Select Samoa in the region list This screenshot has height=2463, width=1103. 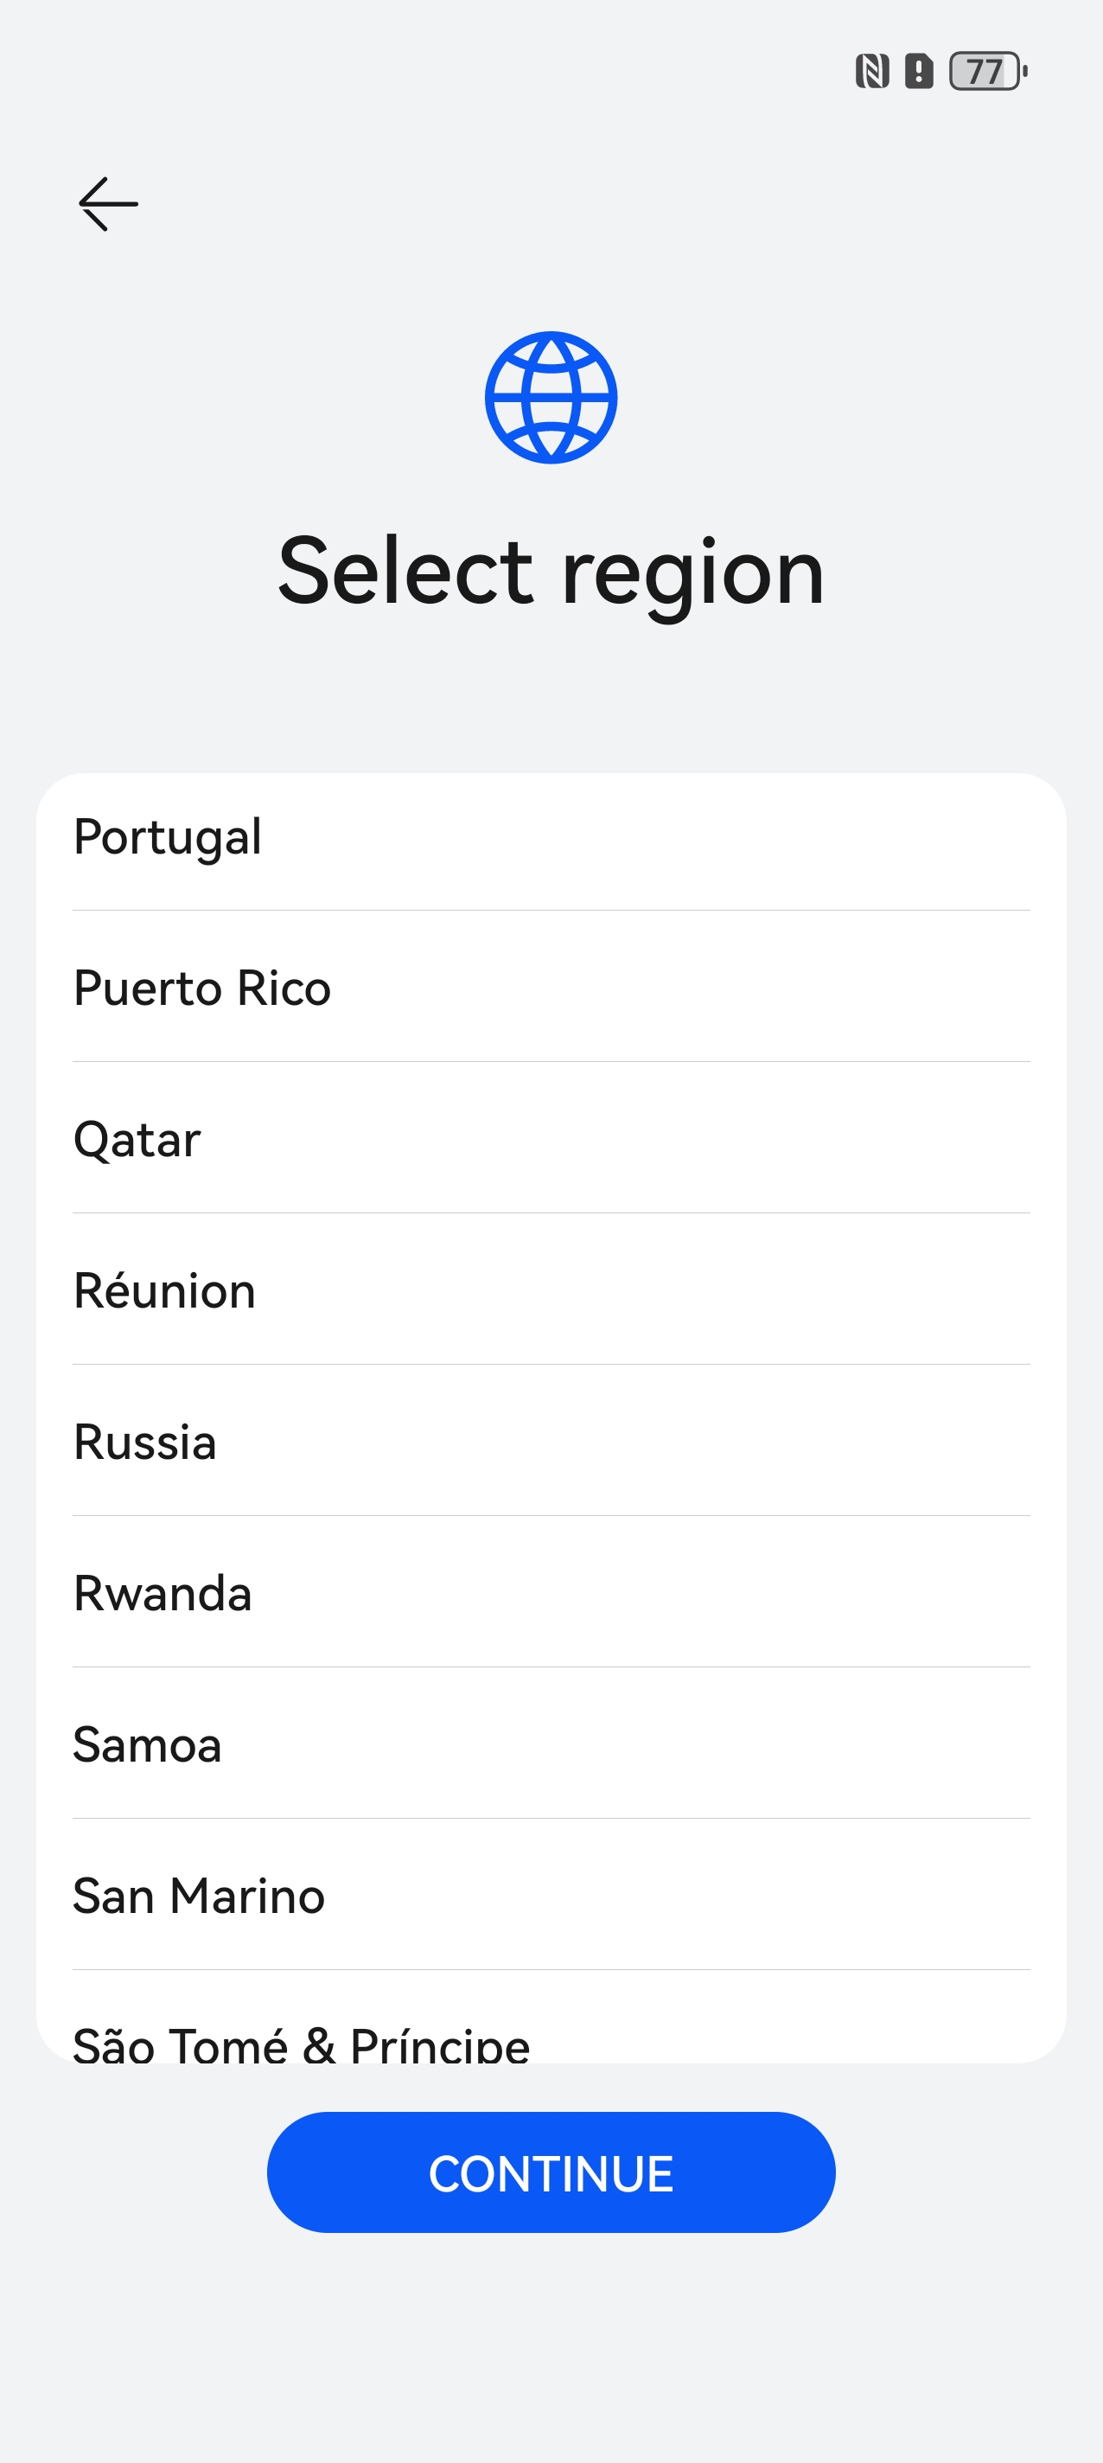[148, 1744]
